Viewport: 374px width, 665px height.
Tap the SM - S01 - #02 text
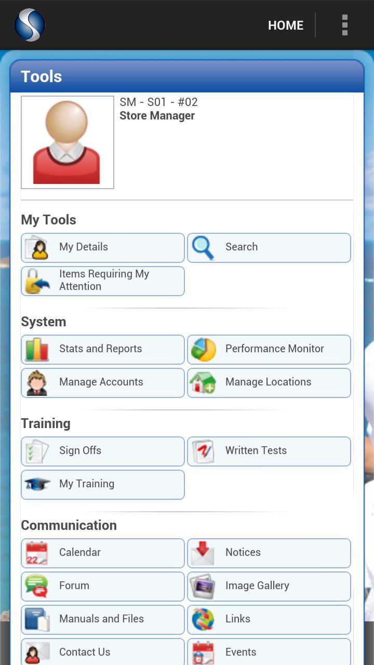158,102
